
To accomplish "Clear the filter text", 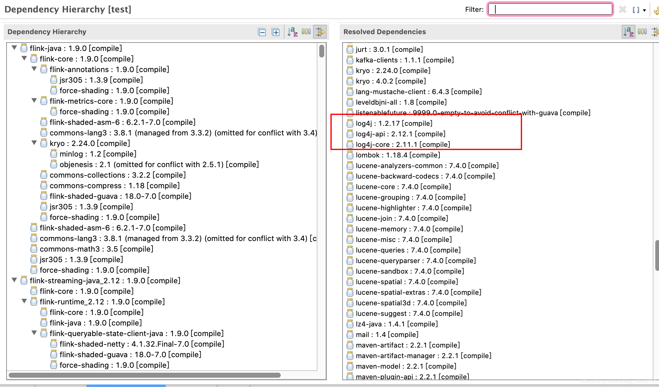I will 622,10.
